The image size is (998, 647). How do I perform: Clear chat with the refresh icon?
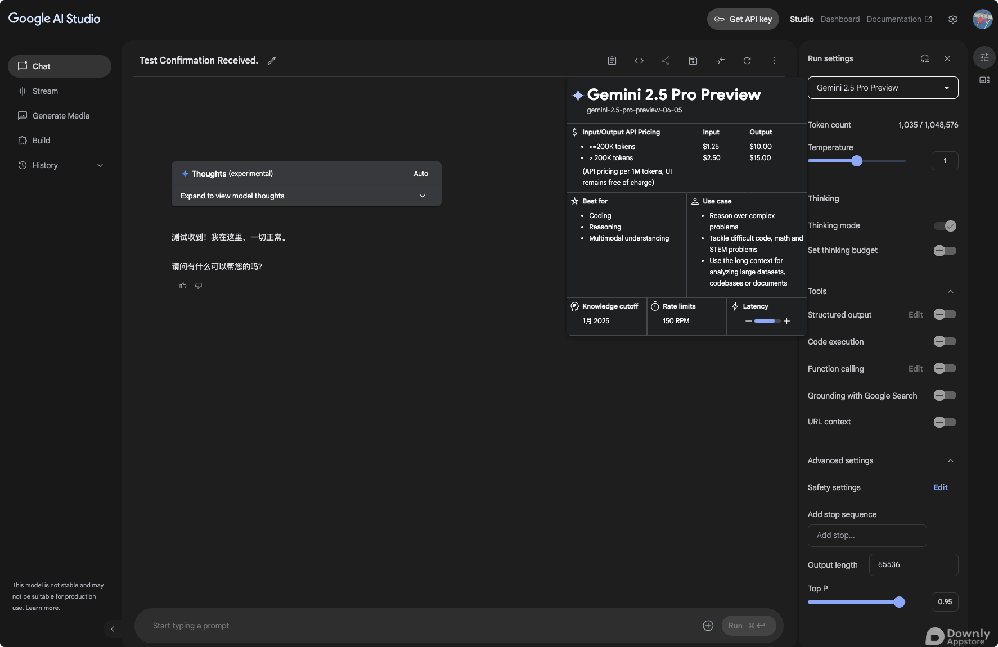pos(747,61)
